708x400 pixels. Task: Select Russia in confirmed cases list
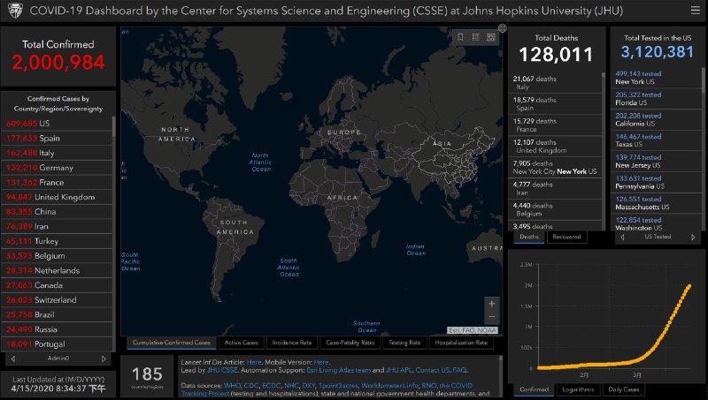click(57, 329)
